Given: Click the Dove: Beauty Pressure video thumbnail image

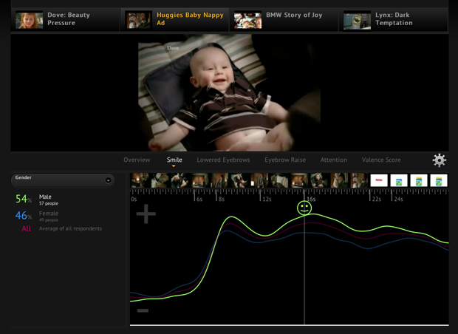Looking at the screenshot, I should pos(30,20).
